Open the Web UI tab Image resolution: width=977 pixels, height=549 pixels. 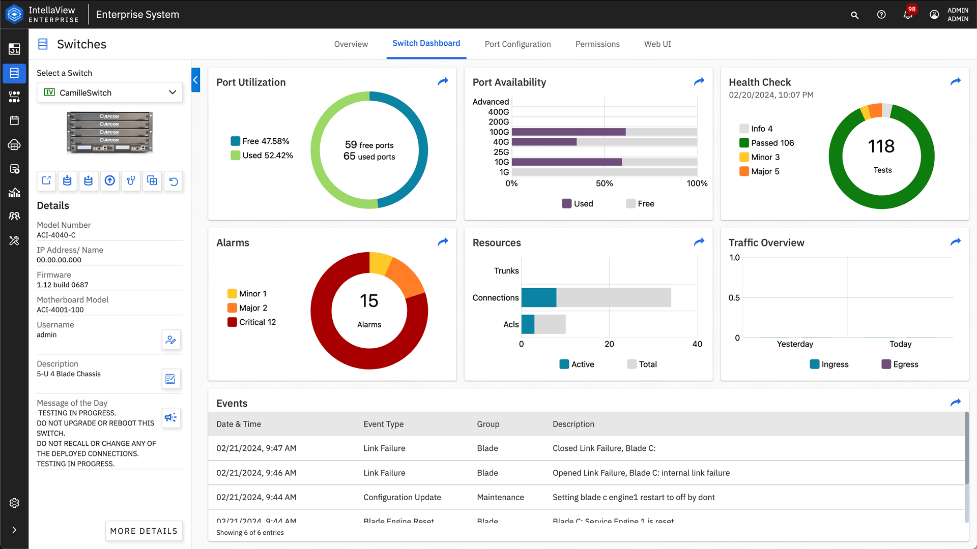click(658, 44)
